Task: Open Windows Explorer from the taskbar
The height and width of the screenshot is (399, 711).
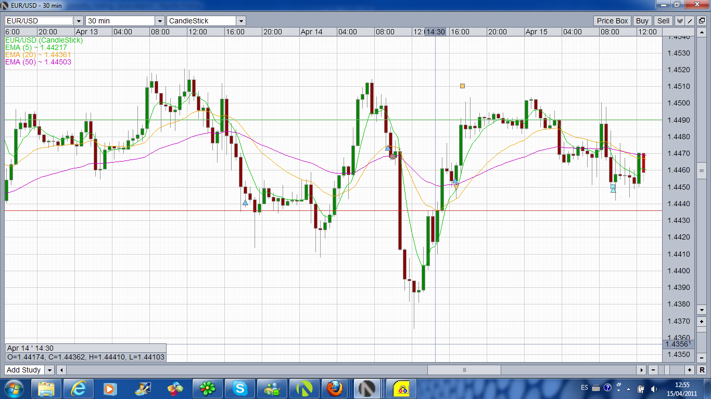Action: click(46, 388)
